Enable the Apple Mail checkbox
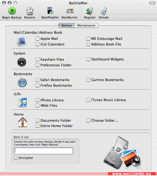The width and height of the screenshot is (157, 176). pyautogui.click(x=37, y=38)
